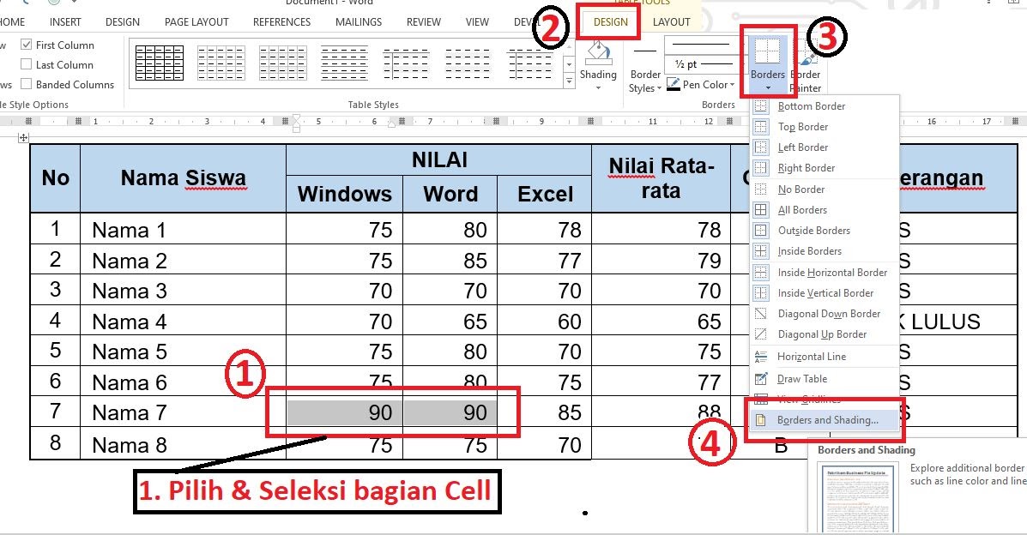Select the plain grid table style
This screenshot has height=535, width=1027.
pyautogui.click(x=159, y=63)
